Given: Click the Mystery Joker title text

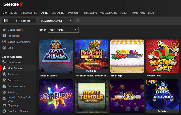Looking at the screenshot, I should pos(154,76).
